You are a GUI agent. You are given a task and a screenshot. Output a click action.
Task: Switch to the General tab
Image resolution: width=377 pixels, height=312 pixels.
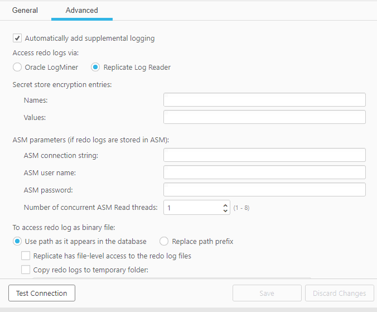coord(25,10)
